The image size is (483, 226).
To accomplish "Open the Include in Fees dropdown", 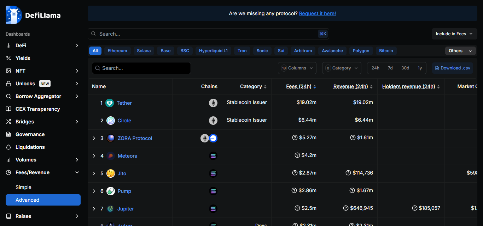I will coord(454,34).
